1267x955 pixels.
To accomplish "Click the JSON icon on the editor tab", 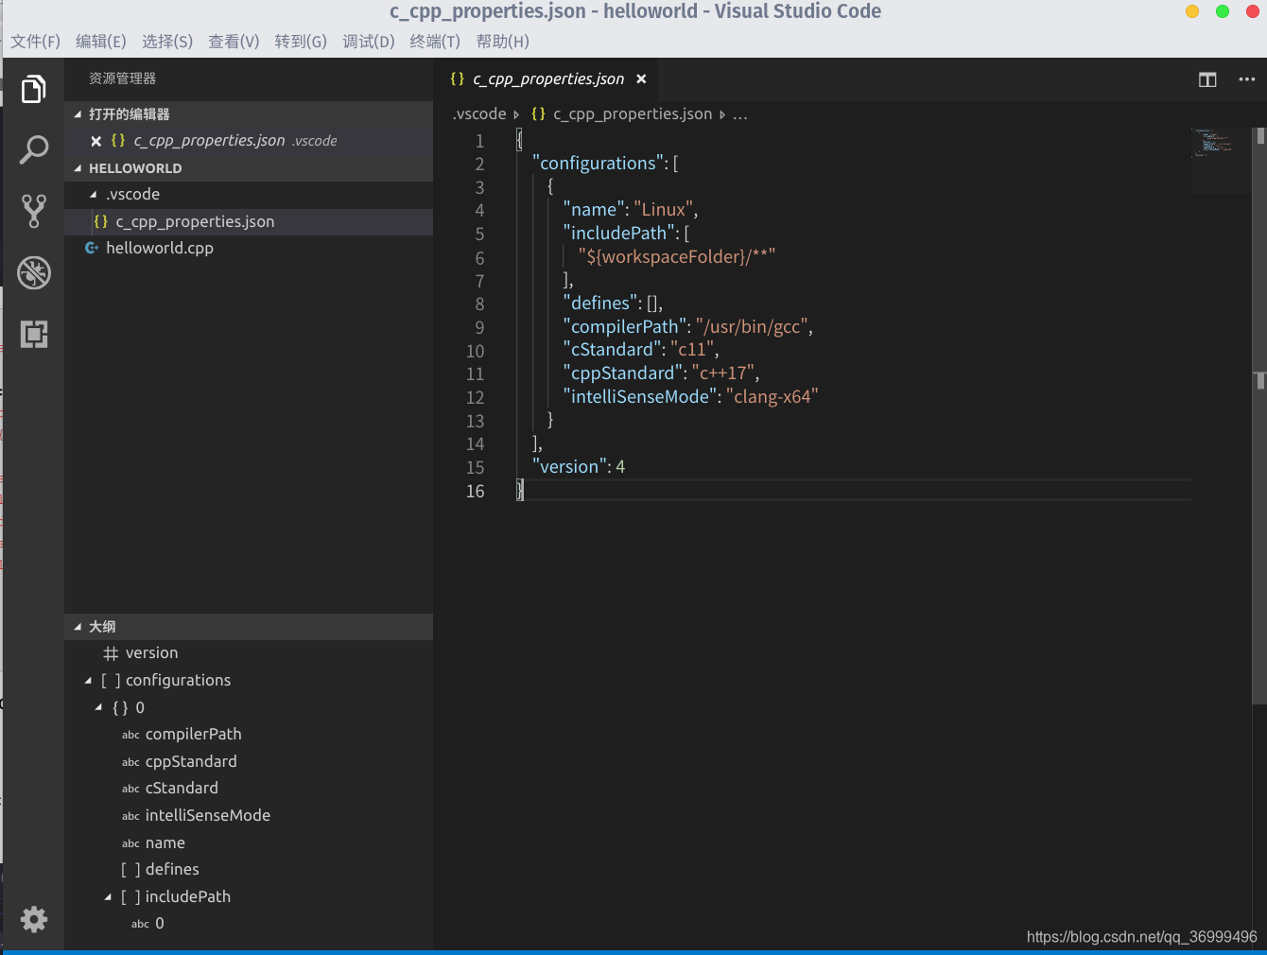I will click(x=458, y=79).
